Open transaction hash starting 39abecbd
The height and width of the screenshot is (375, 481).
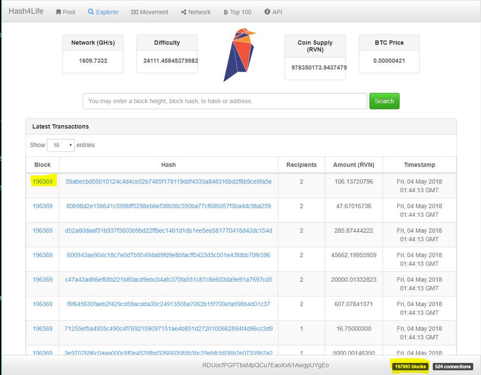168,181
